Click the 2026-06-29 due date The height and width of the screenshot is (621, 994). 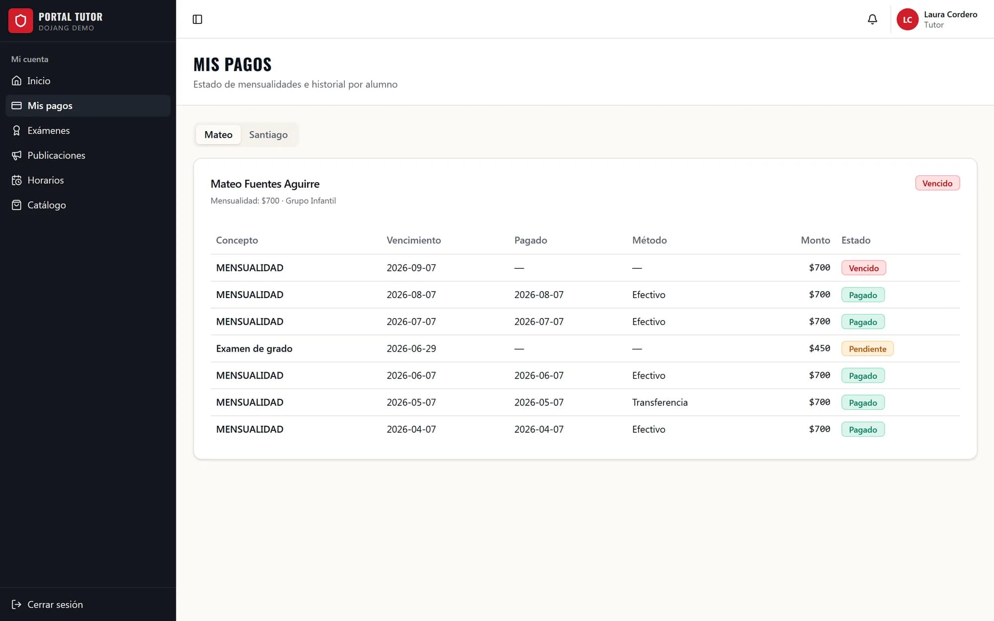pos(411,348)
